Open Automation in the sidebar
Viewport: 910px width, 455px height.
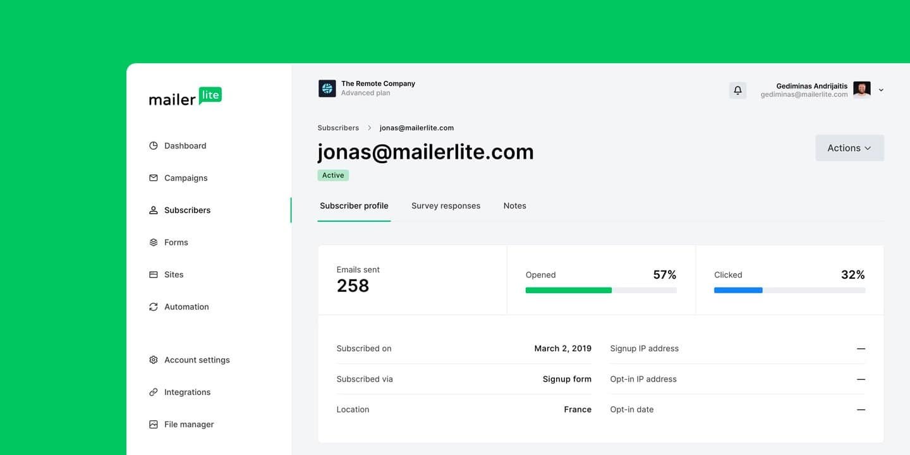tap(186, 306)
